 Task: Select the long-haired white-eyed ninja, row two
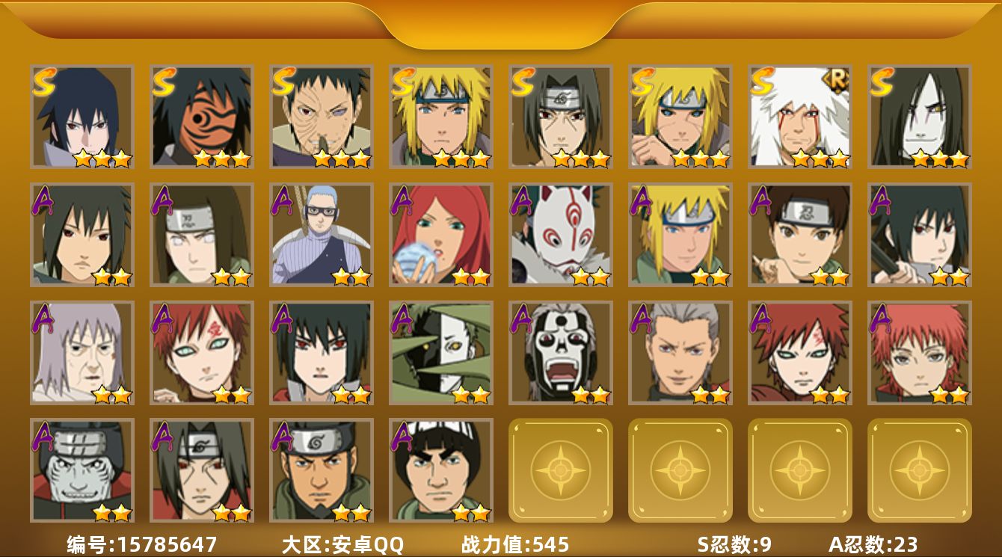coord(202,235)
